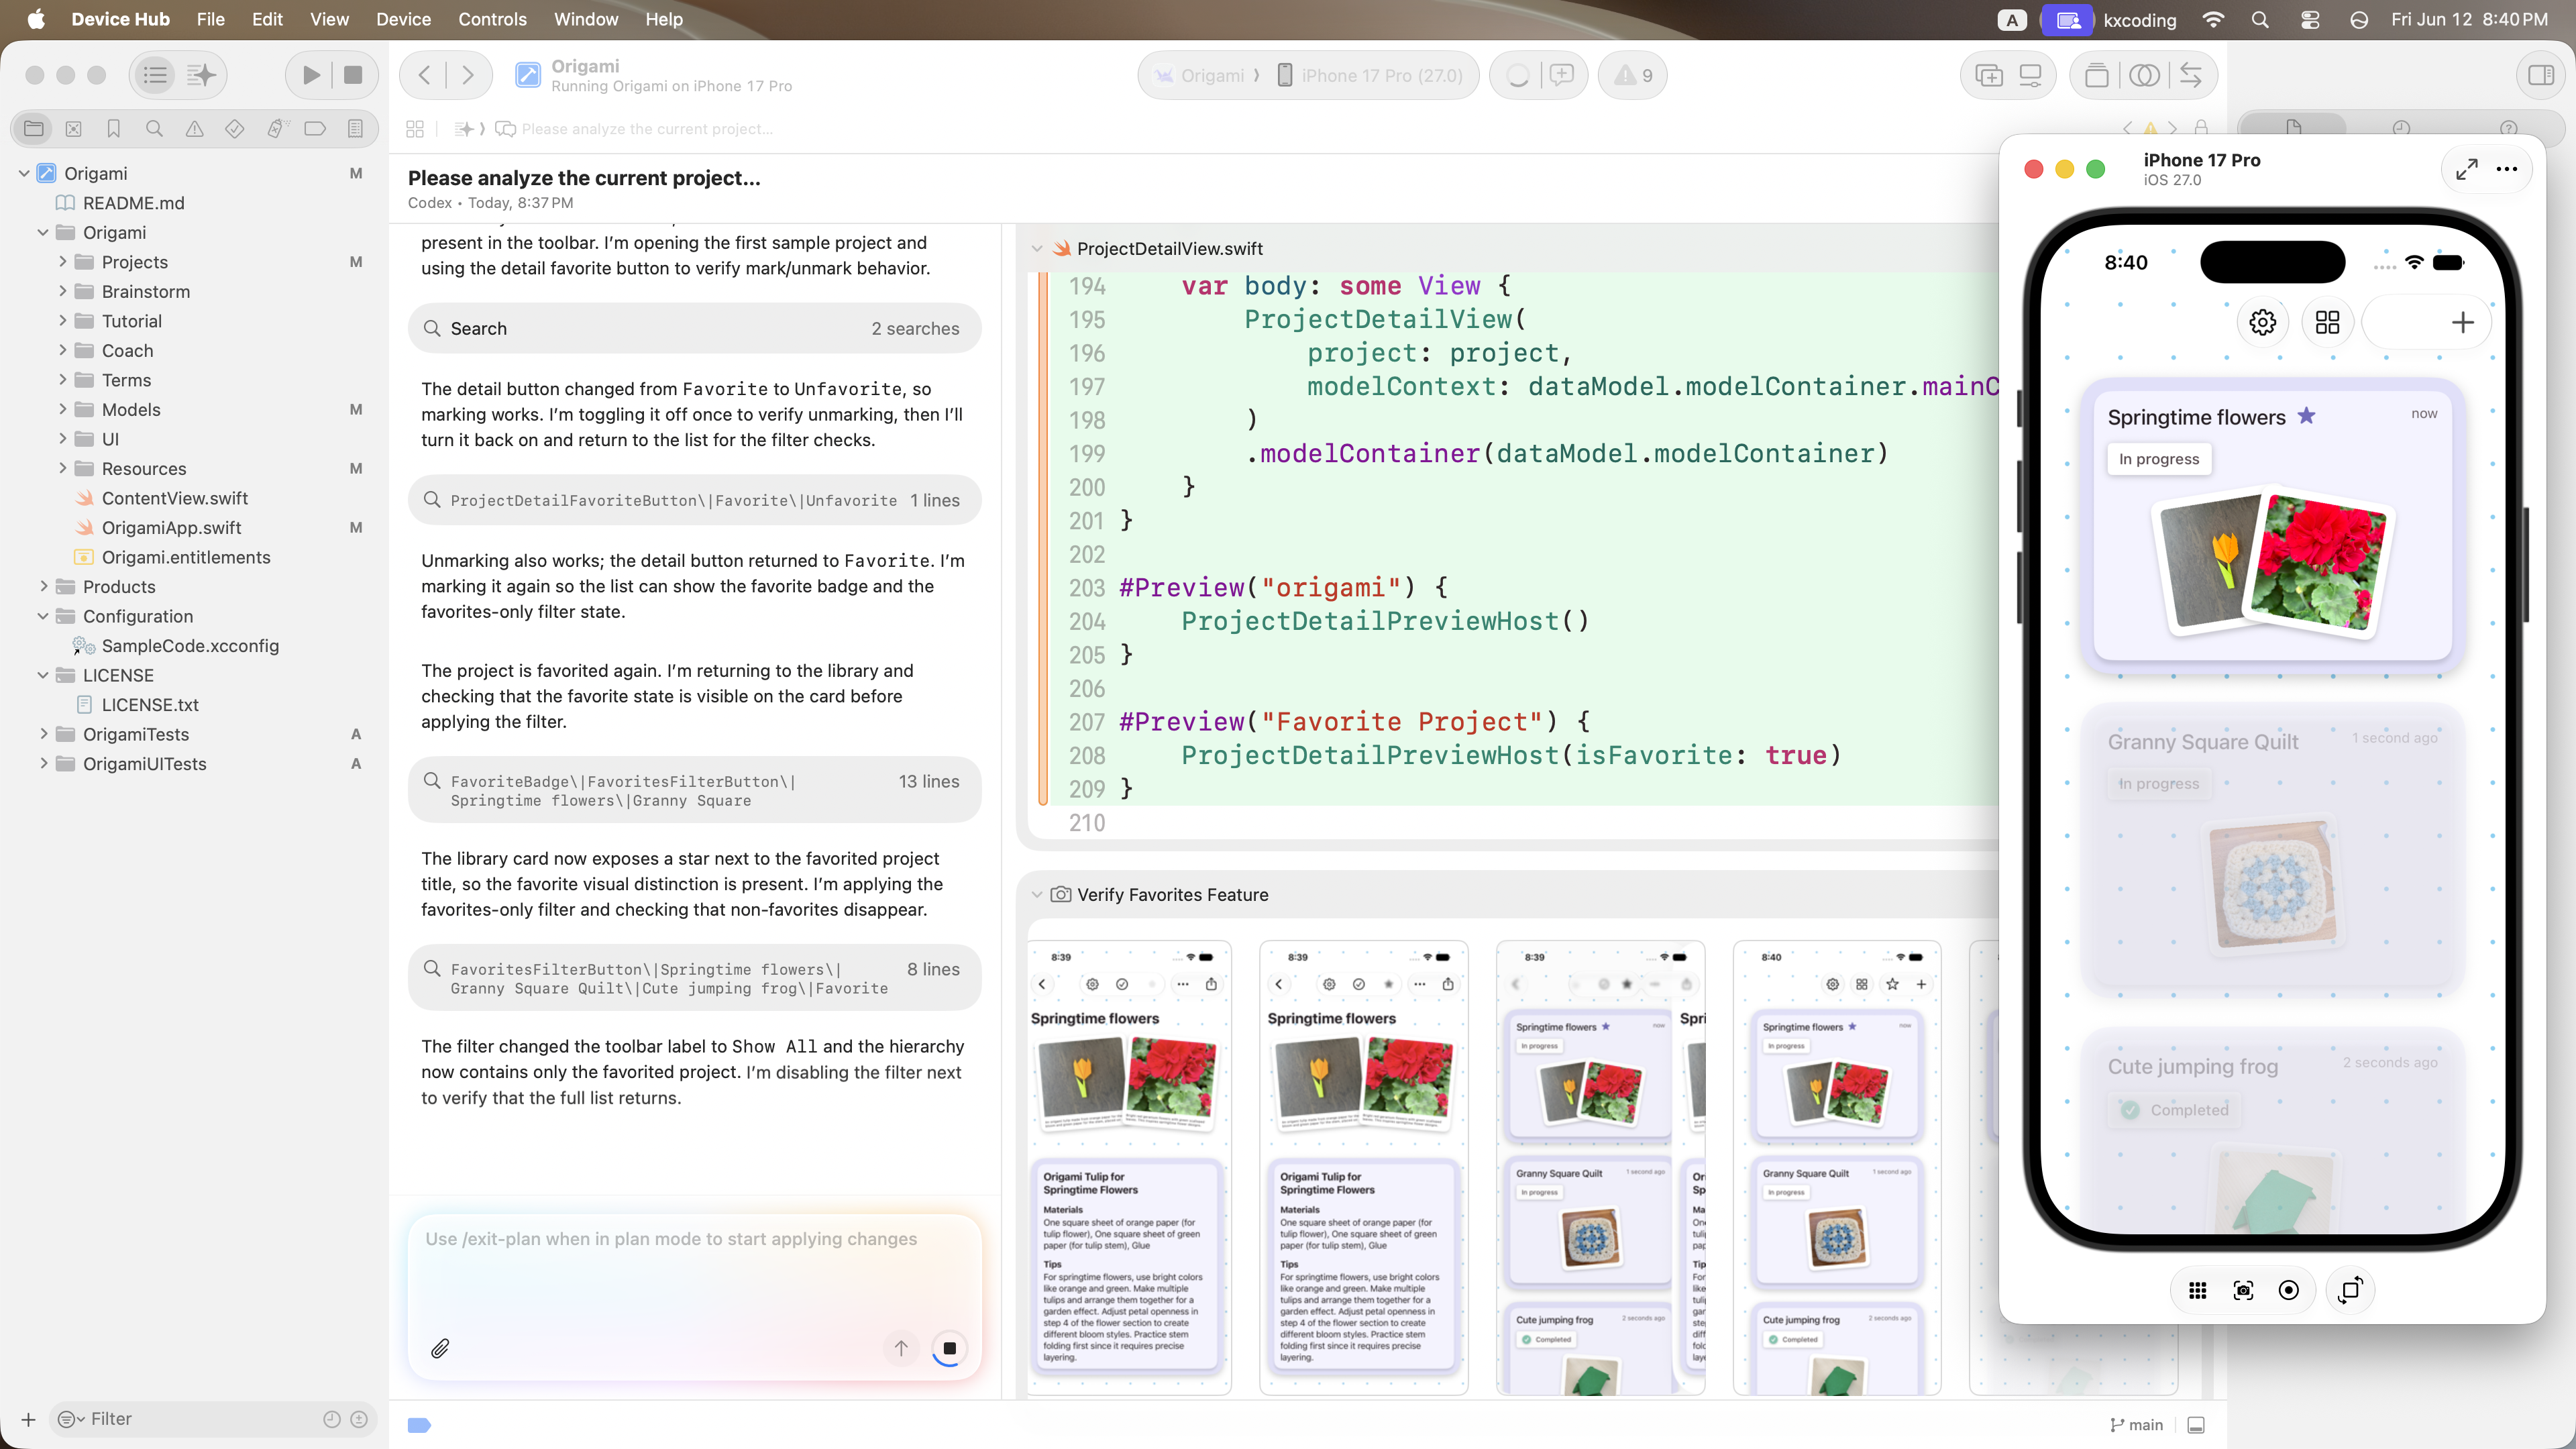Image resolution: width=2576 pixels, height=1449 pixels.
Task: Expand the simulator window to full size
Action: [2467, 169]
